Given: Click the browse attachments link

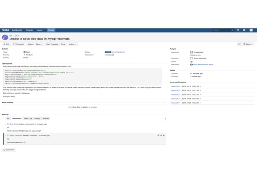Looking at the screenshot, I should coord(94,107).
